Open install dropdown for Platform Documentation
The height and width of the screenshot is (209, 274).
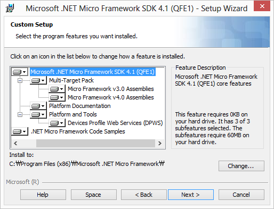click(x=38, y=106)
